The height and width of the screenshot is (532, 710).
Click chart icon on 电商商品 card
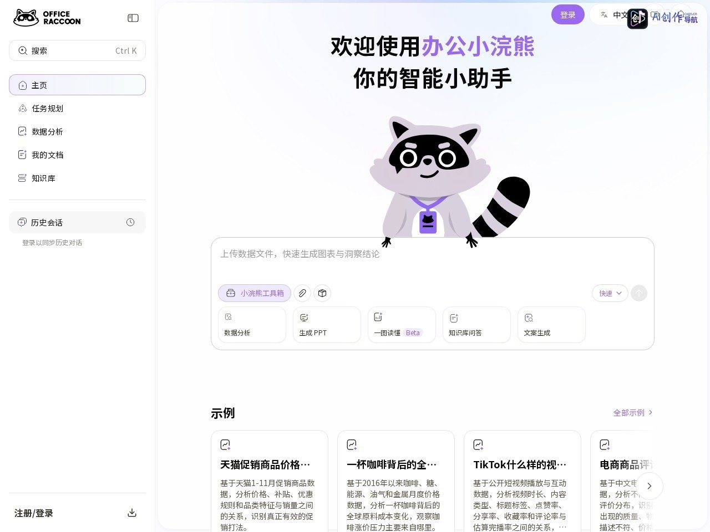pyautogui.click(x=605, y=444)
